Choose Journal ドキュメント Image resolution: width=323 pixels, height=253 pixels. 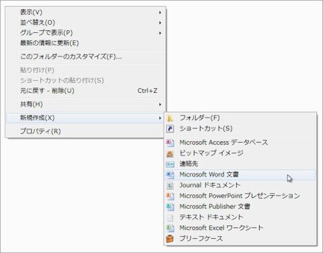coord(240,185)
